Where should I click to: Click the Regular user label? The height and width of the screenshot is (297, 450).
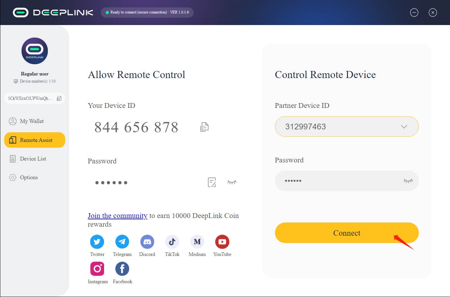35,74
